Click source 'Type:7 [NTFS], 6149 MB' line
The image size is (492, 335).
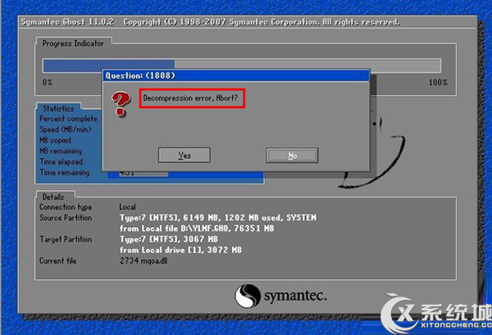(218, 218)
